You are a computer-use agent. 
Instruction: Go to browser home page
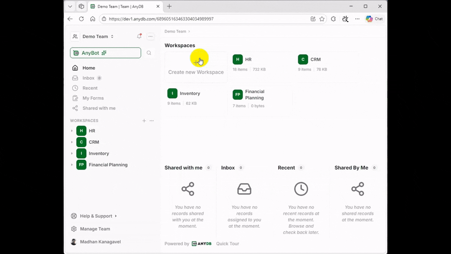pos(93,19)
